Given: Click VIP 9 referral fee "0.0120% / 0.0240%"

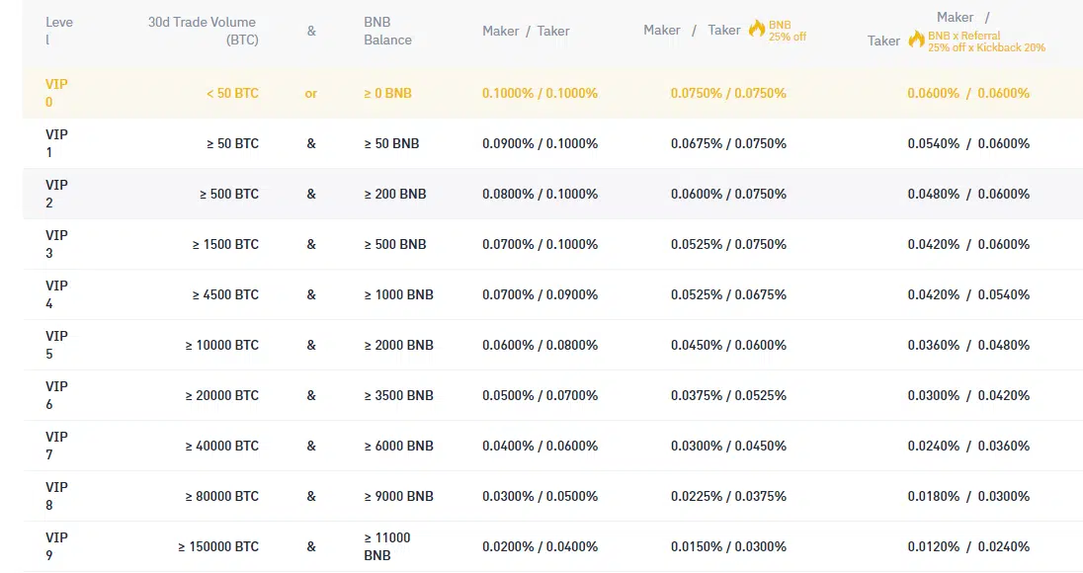Looking at the screenshot, I should [x=968, y=546].
